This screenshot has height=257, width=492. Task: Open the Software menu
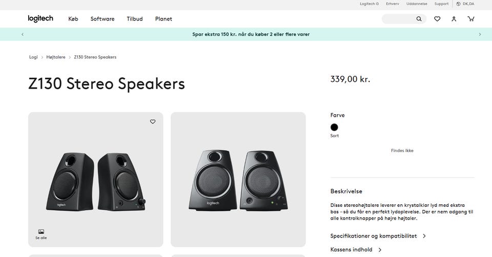click(102, 19)
